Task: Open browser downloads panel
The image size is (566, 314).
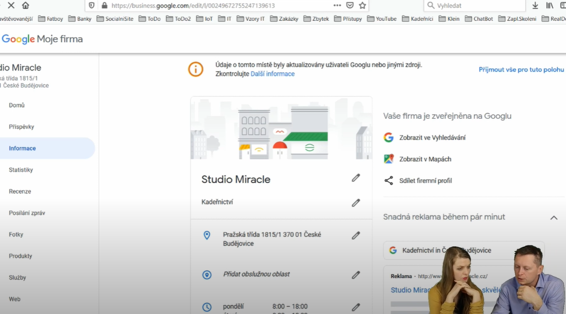Action: 535,5
